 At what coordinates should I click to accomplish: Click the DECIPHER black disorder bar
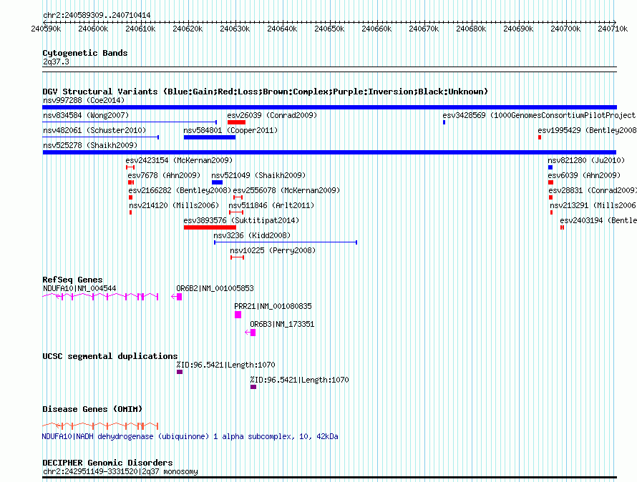click(x=329, y=478)
